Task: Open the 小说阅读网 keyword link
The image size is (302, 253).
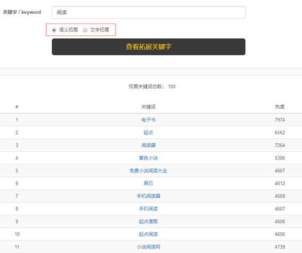Action: coord(148,247)
